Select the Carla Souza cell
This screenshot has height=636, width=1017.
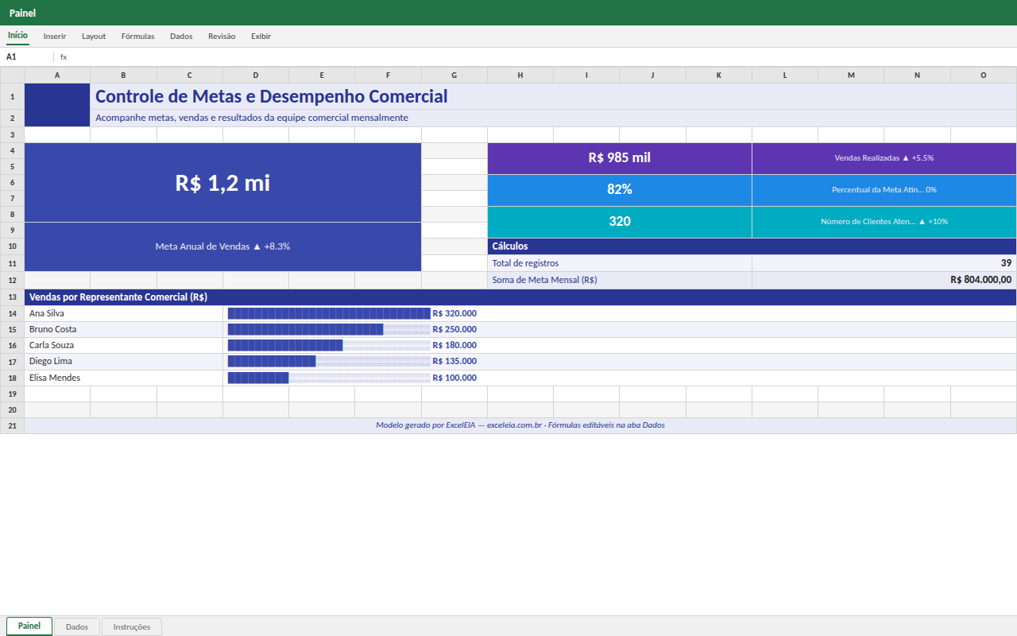pyautogui.click(x=124, y=345)
